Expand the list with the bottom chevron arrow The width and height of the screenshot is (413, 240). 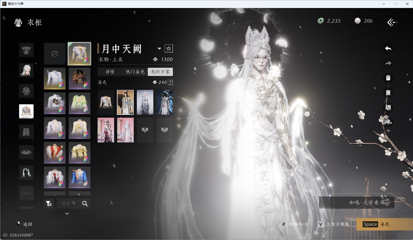[67, 214]
